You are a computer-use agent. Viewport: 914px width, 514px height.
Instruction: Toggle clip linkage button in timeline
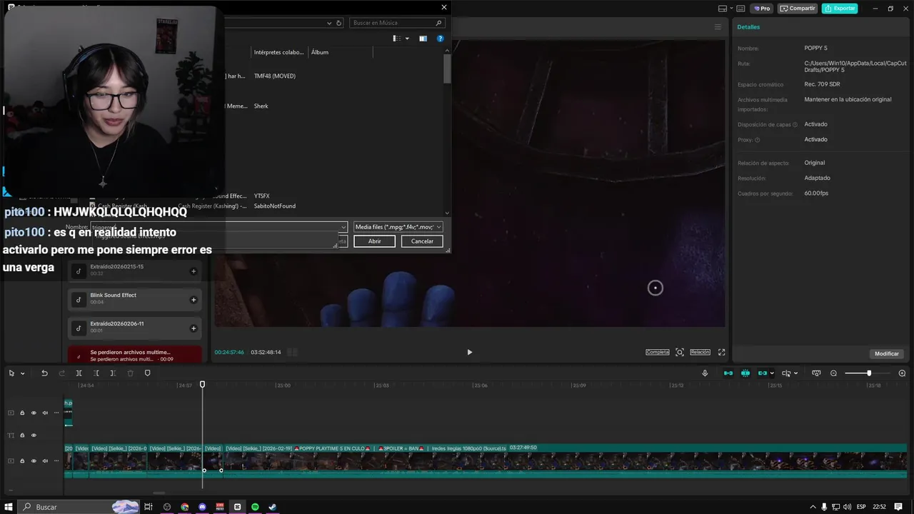click(x=763, y=373)
